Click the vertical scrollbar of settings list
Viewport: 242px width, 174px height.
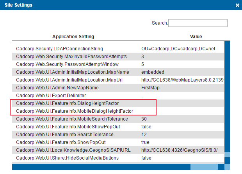pyautogui.click(x=227, y=101)
